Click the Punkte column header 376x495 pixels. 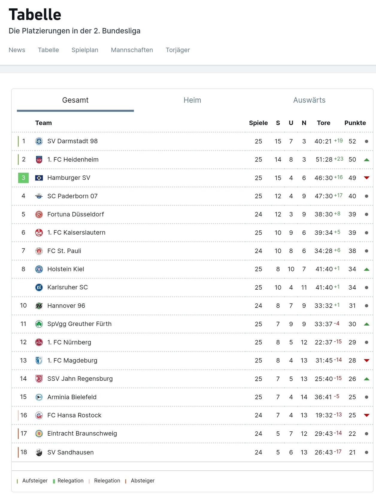pos(355,123)
